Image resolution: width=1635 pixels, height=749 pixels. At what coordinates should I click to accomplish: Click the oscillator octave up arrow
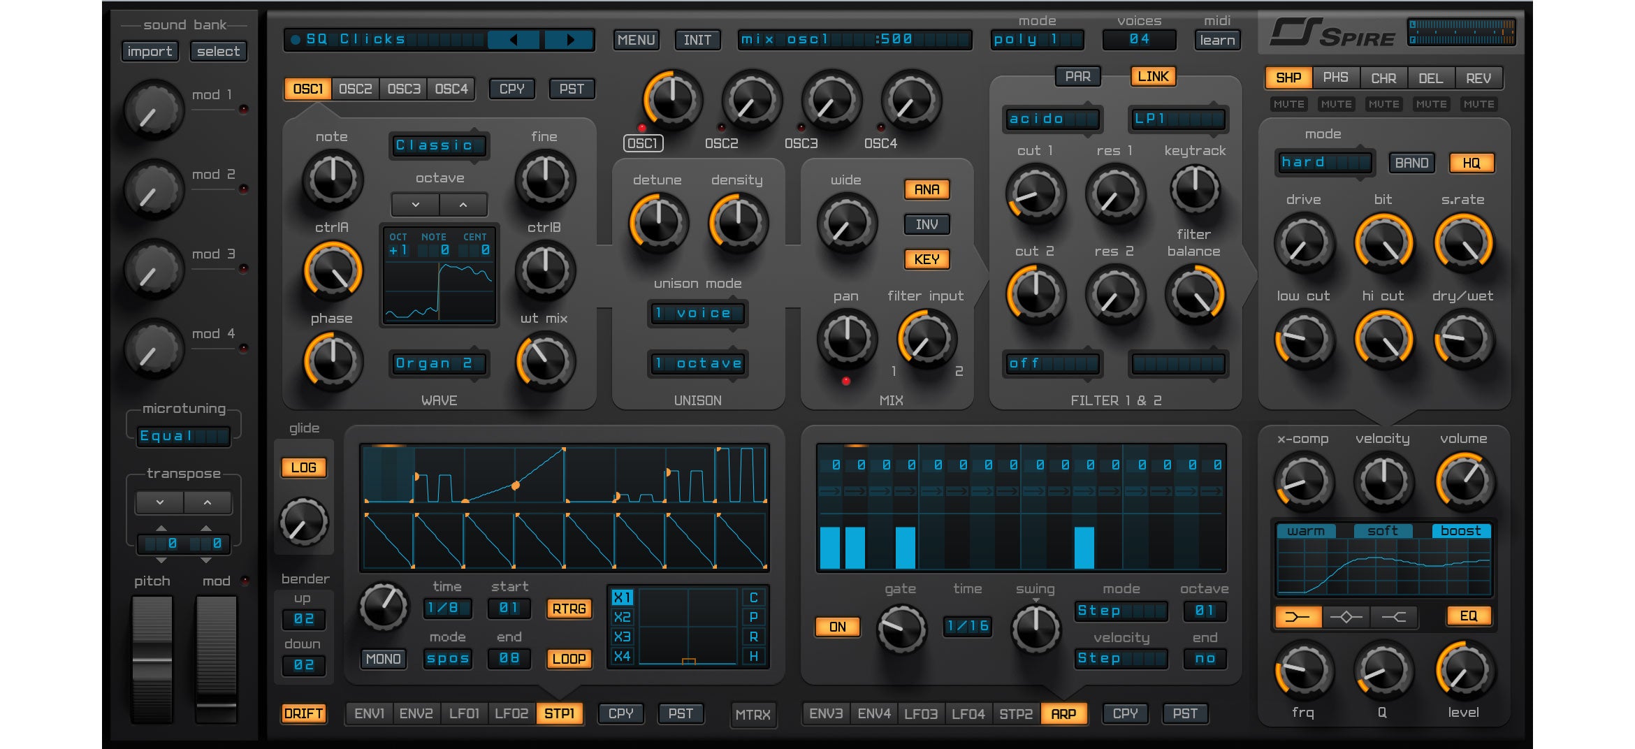tap(463, 205)
